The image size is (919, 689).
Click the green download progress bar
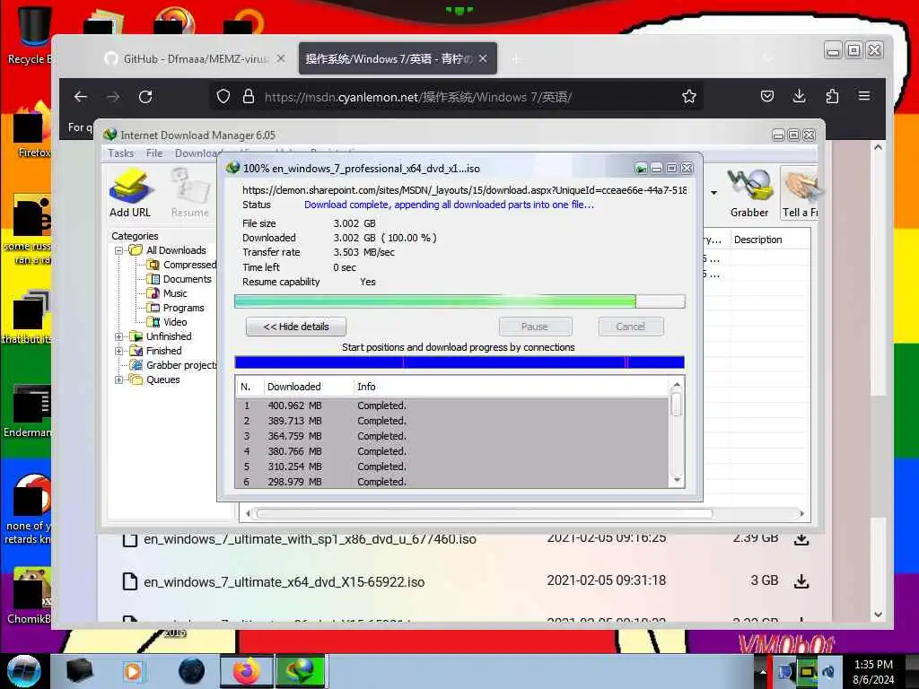click(x=459, y=301)
